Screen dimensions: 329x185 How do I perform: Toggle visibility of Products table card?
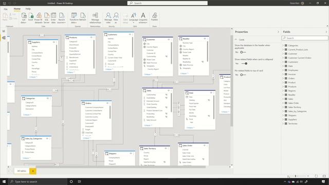(92, 38)
